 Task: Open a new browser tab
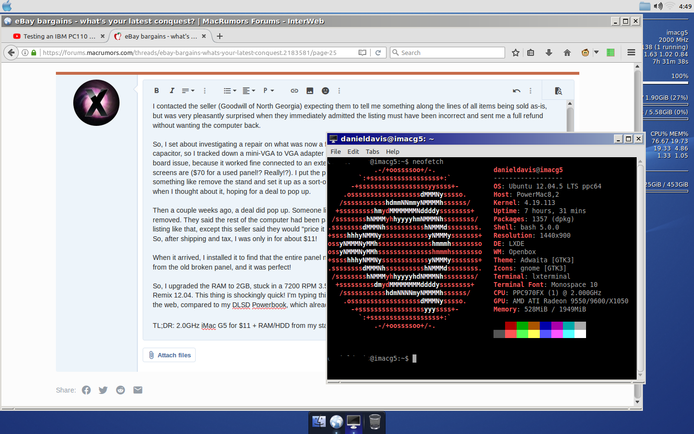(220, 36)
